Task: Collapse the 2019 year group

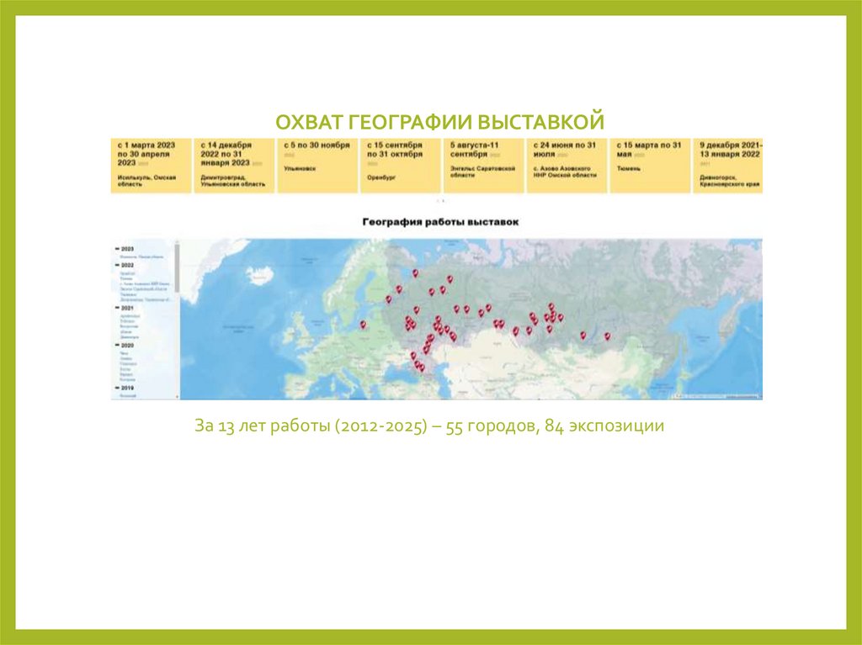Action: 117,388
